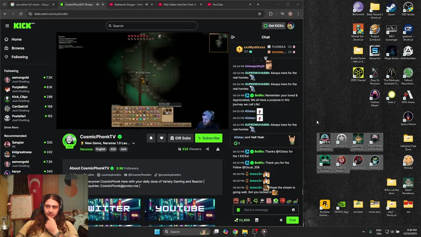The width and height of the screenshot is (421, 237).
Task: Reload the page in Chrome
Action: coord(21,14)
